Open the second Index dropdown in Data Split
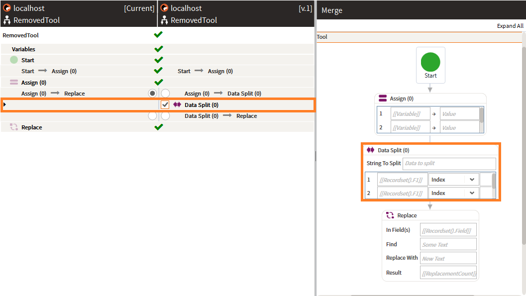This screenshot has width=526, height=296. [x=453, y=193]
